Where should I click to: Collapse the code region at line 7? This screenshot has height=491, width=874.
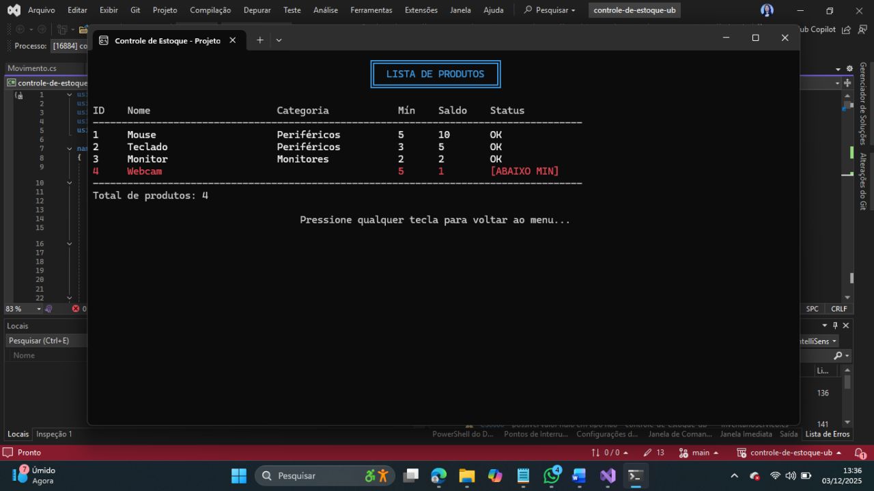pos(70,148)
